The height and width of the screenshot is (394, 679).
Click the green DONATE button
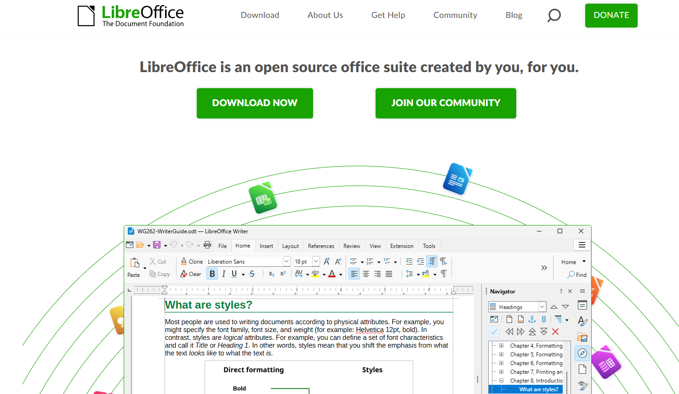(x=611, y=16)
